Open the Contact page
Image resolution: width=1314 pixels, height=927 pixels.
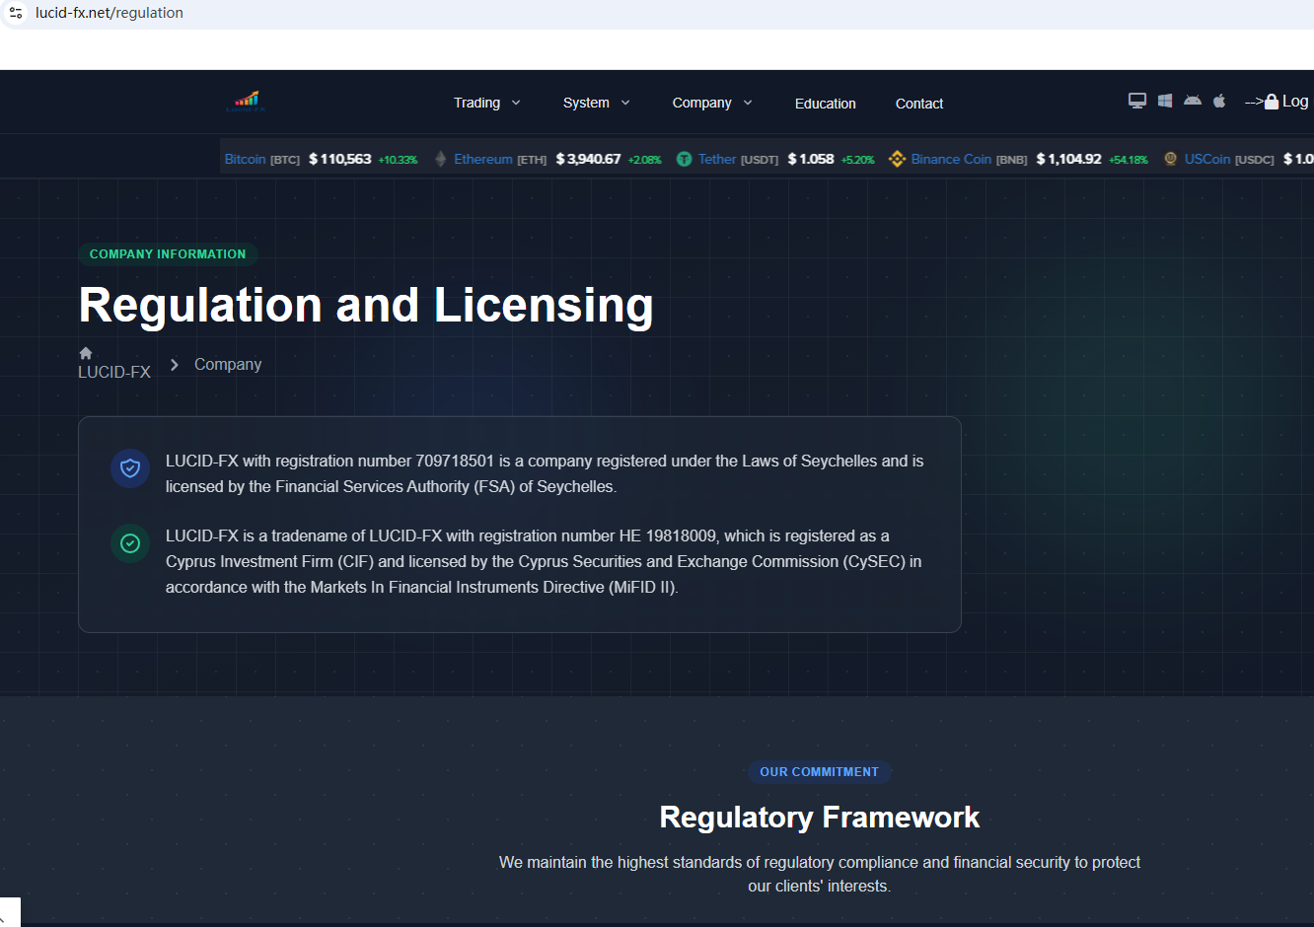pos(918,104)
